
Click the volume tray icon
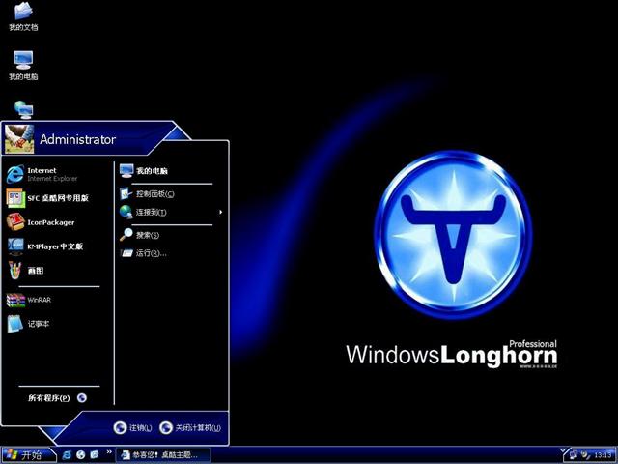click(586, 455)
